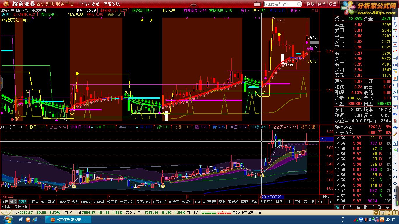The width and height of the screenshot is (399, 224).
Task: Click the F5 icon in right sidebar
Action: (395, 143)
